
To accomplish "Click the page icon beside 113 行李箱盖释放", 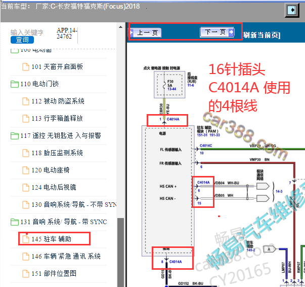I will click(26, 118).
